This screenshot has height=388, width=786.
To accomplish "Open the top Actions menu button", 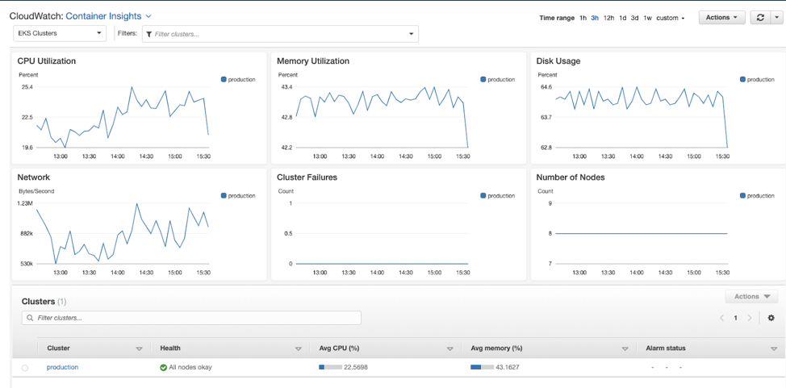I will tap(721, 18).
